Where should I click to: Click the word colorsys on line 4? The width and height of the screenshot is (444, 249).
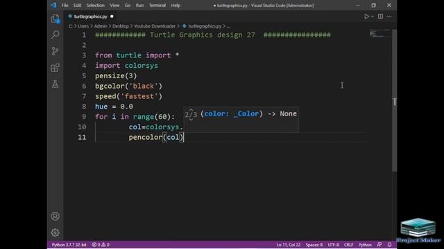pyautogui.click(x=142, y=66)
